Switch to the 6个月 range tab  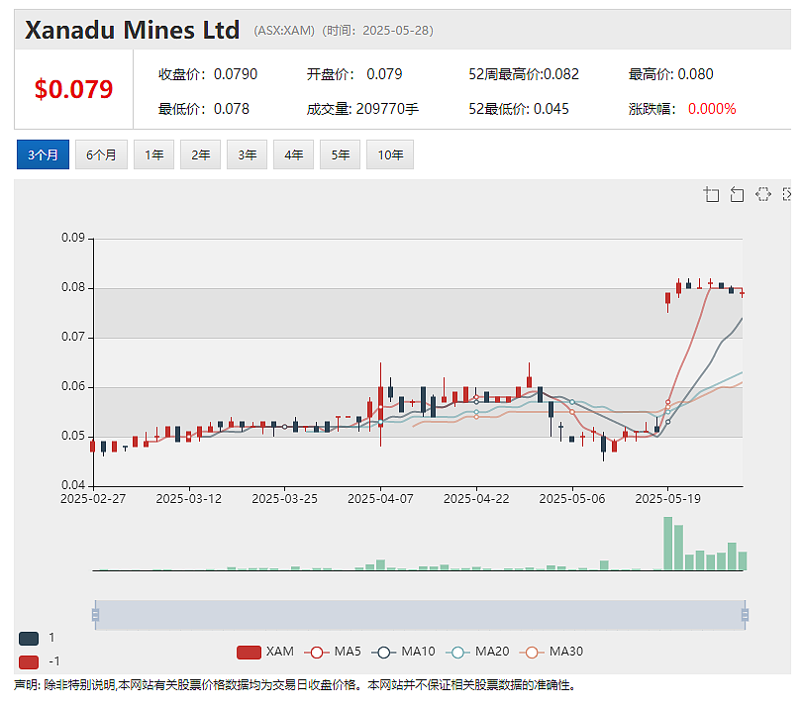pos(101,154)
